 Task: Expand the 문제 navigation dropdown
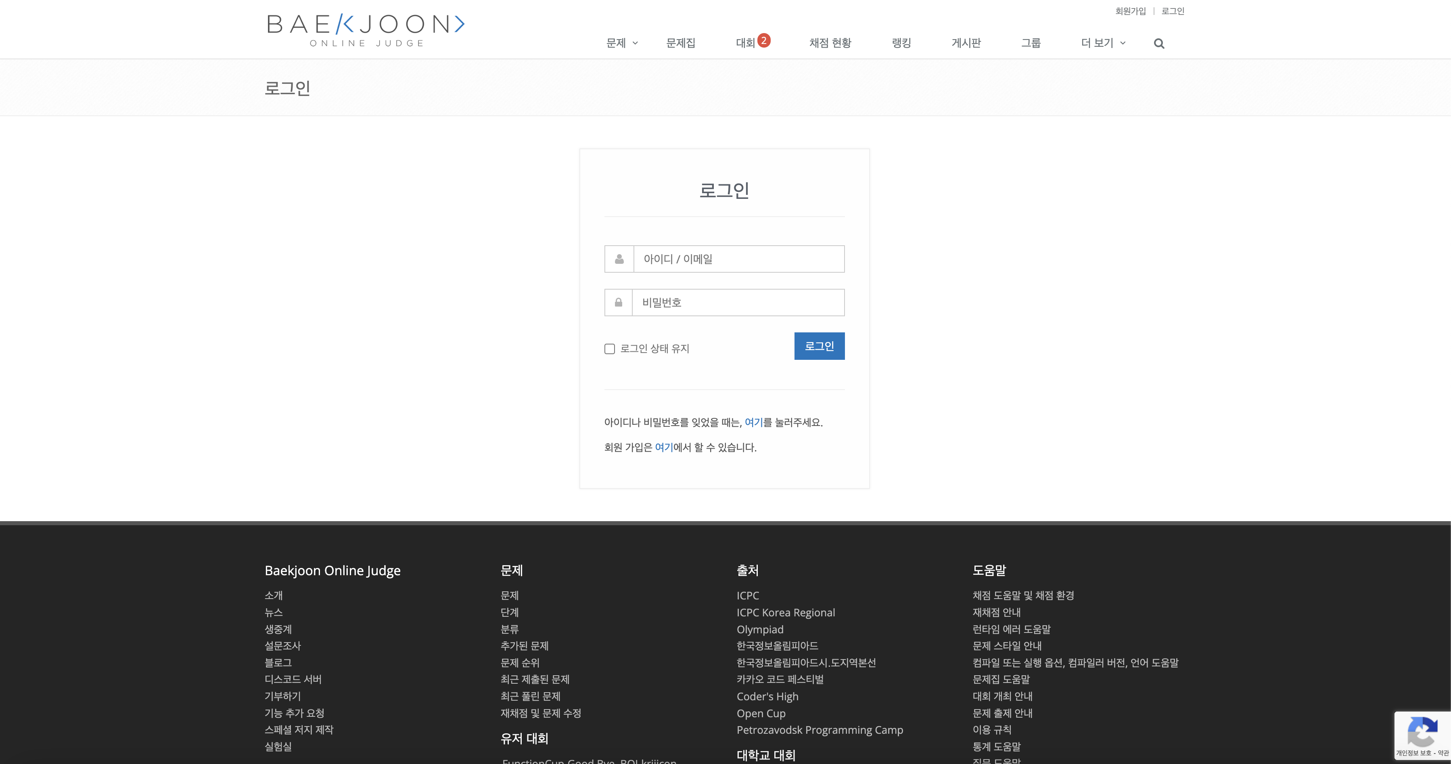point(622,43)
